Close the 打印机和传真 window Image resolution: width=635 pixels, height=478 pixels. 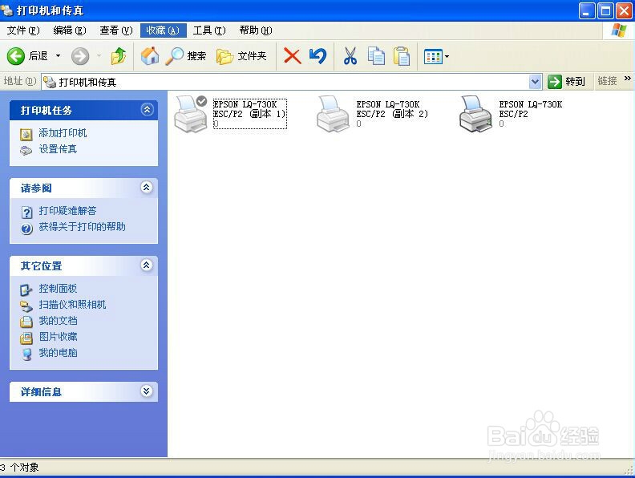click(624, 11)
